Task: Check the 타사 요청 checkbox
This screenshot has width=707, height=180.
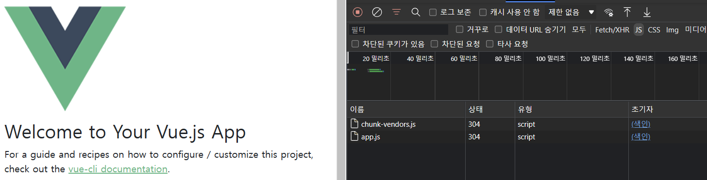Action: (x=490, y=44)
